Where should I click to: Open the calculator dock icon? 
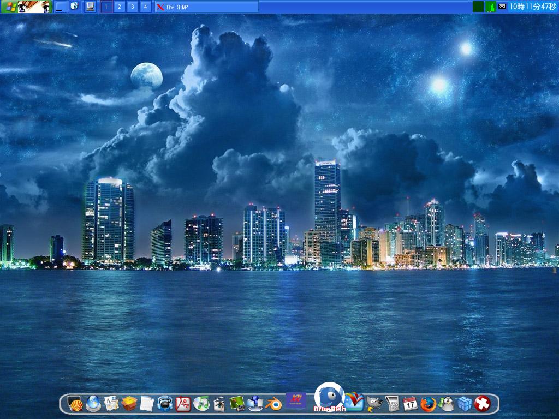click(393, 404)
